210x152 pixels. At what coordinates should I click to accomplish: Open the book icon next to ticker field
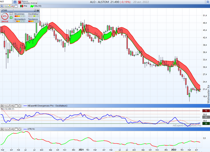tap(15, 2)
